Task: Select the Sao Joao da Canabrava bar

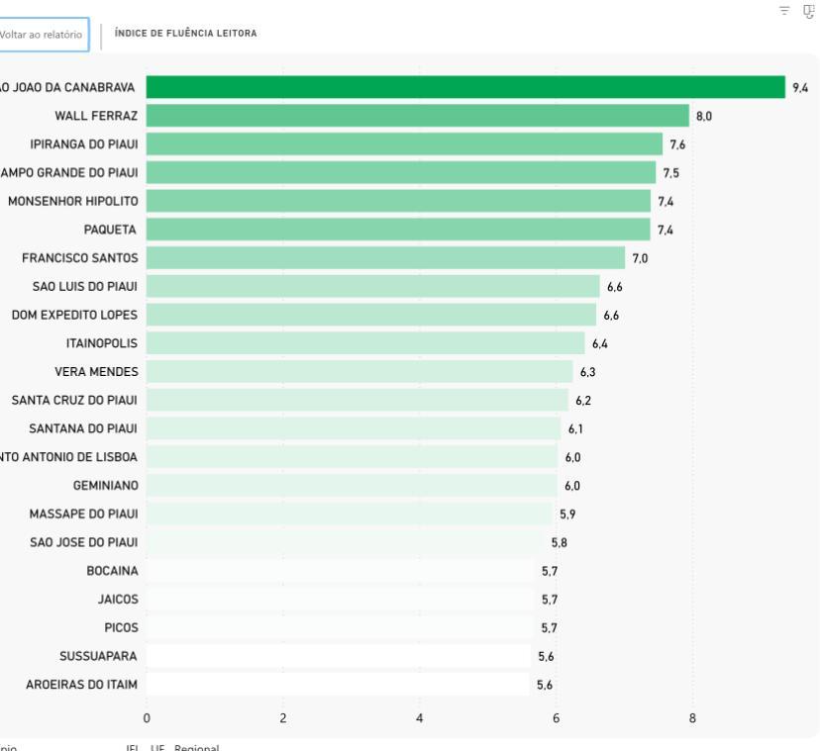Action: pyautogui.click(x=465, y=87)
